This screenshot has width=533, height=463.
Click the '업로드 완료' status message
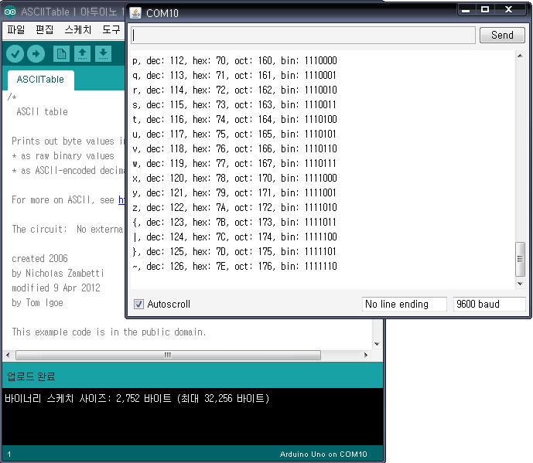click(31, 376)
